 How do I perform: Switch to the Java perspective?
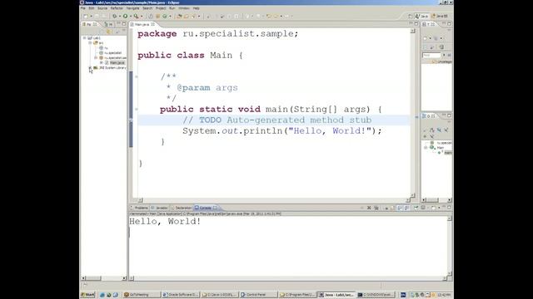(x=422, y=16)
